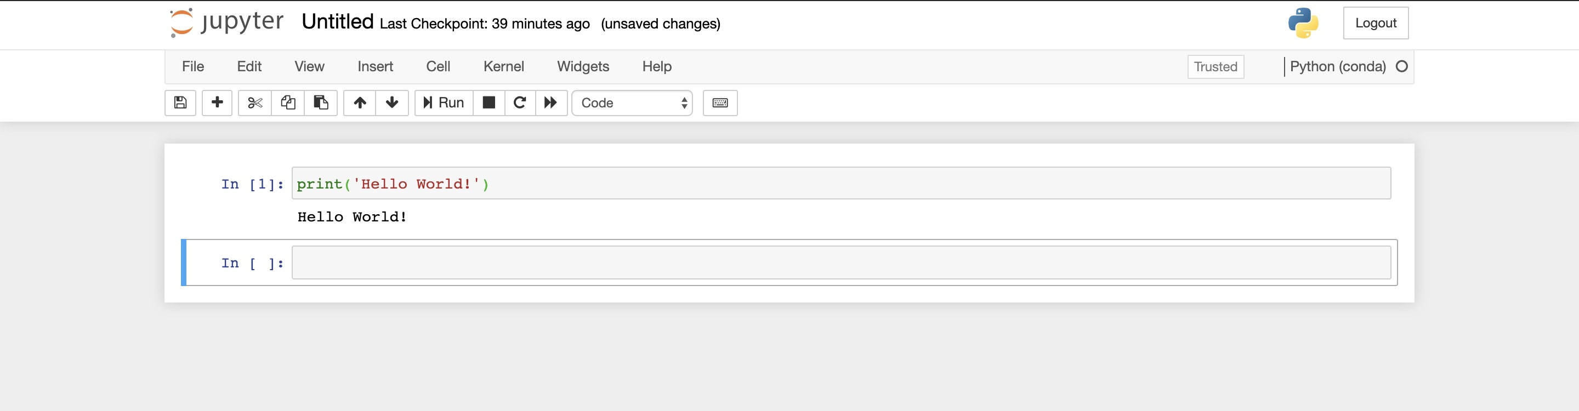Move selected cell up with up arrow

359,103
